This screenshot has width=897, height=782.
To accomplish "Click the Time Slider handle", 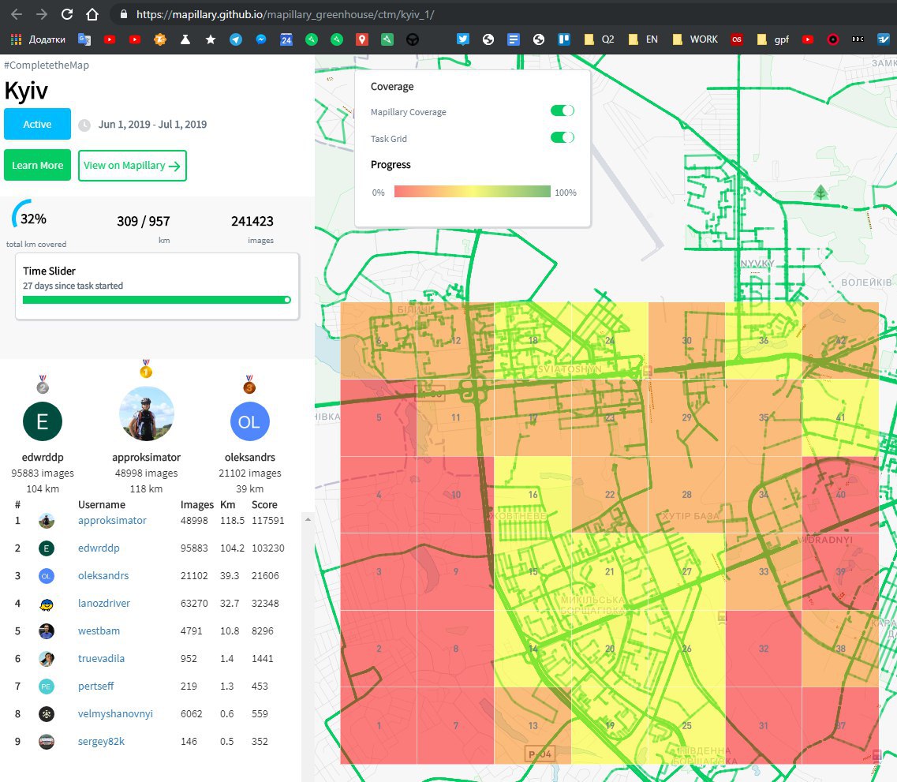I will [x=287, y=300].
